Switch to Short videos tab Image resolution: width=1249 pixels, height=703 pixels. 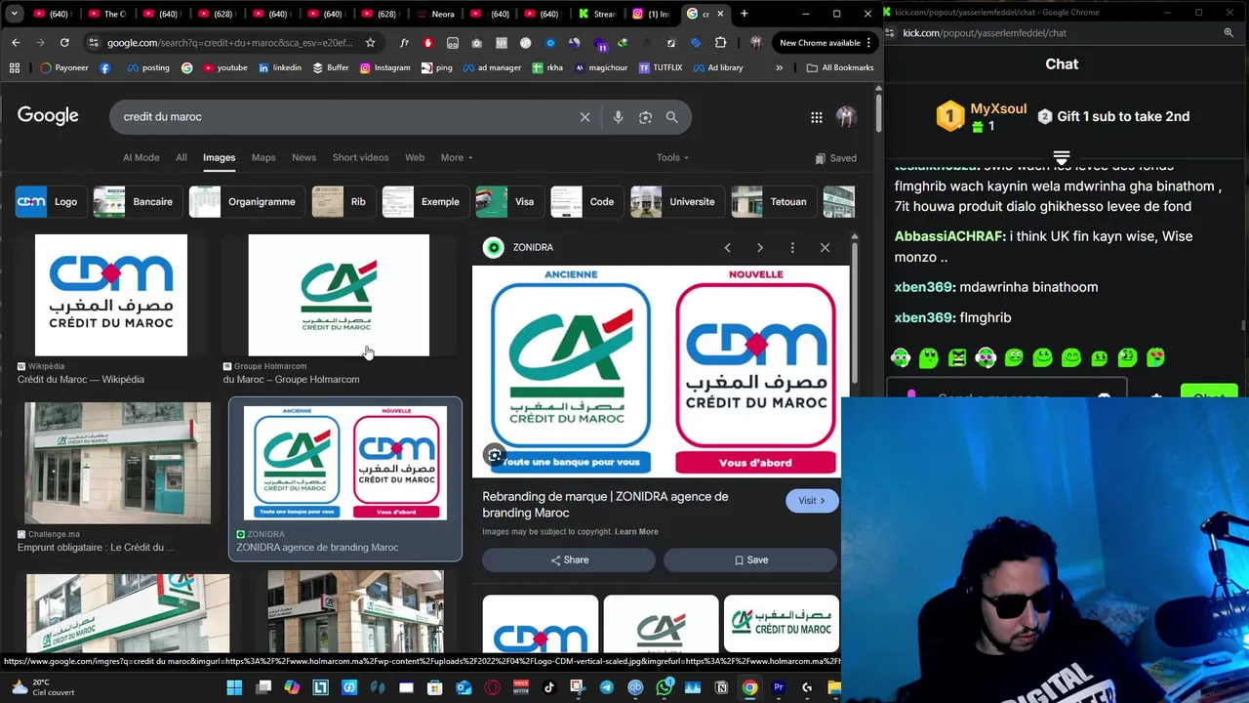click(360, 157)
